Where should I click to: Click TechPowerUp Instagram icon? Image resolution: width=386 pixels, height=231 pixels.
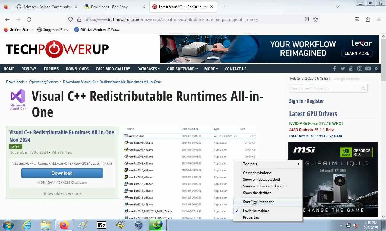point(360,69)
